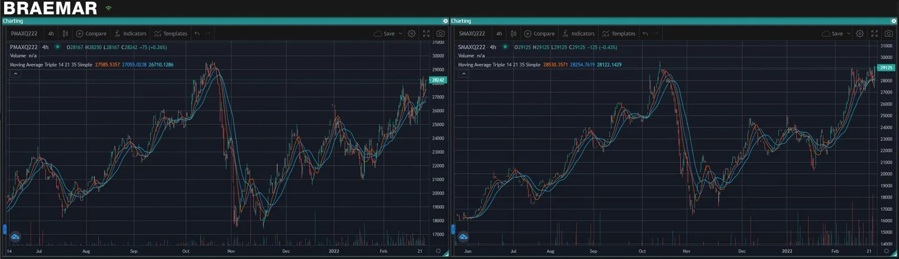Enter fullscreen mode for left PMAXQ222 chart

click(x=426, y=34)
